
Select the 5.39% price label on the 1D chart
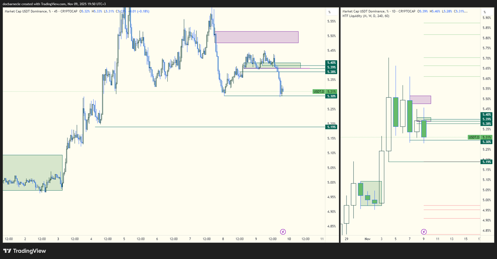click(x=486, y=119)
